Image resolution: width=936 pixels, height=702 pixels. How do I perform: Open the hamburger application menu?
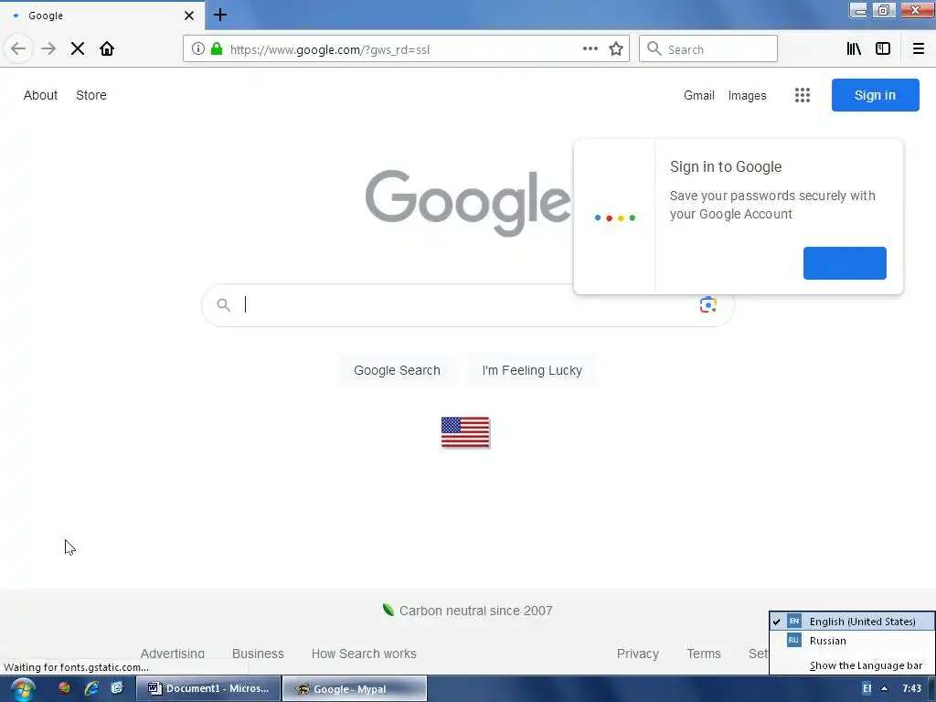tap(919, 49)
